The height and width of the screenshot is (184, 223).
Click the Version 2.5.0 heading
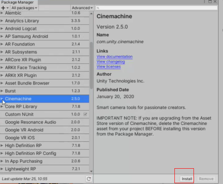click(x=112, y=27)
